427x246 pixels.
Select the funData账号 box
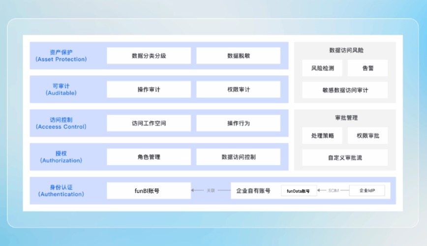point(299,191)
